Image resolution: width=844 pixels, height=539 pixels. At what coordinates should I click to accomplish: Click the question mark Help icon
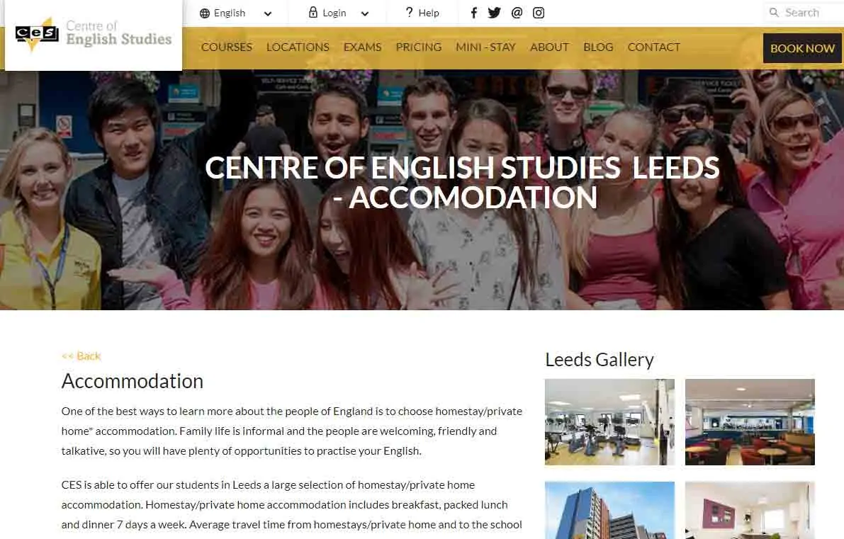(409, 12)
